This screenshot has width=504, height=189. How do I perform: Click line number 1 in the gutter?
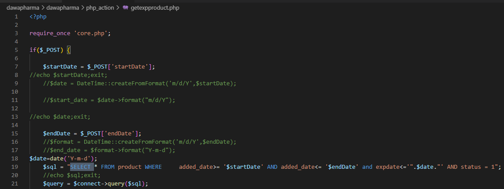tap(16, 16)
